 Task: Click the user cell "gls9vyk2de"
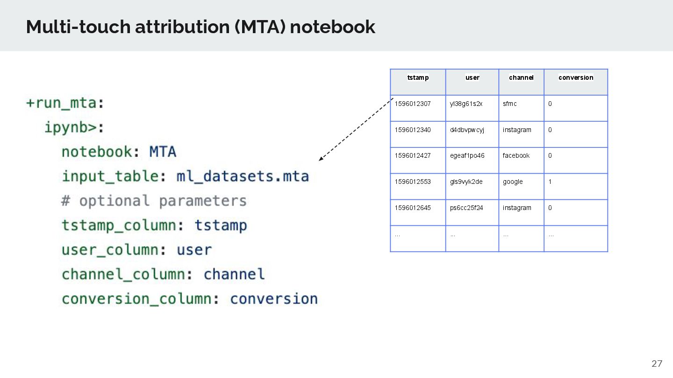[472, 187]
